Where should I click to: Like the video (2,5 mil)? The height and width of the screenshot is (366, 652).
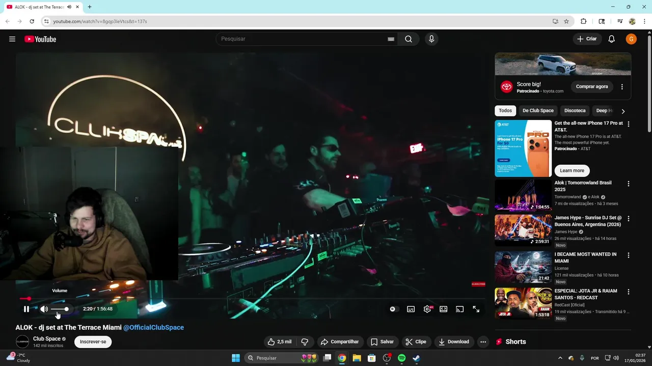click(280, 342)
